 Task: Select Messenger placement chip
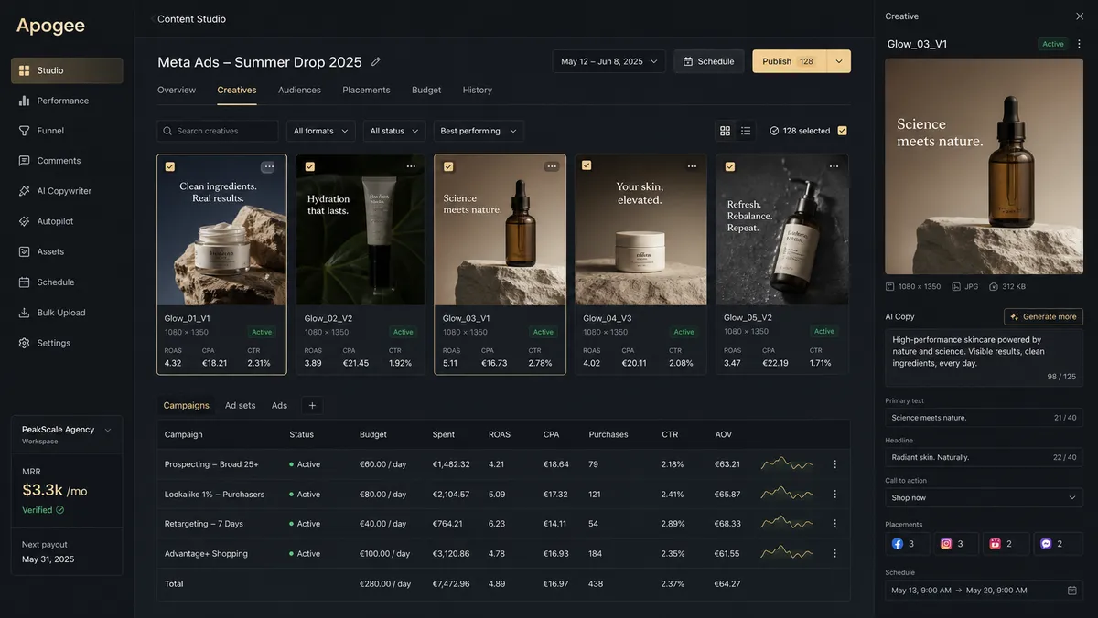1058,543
